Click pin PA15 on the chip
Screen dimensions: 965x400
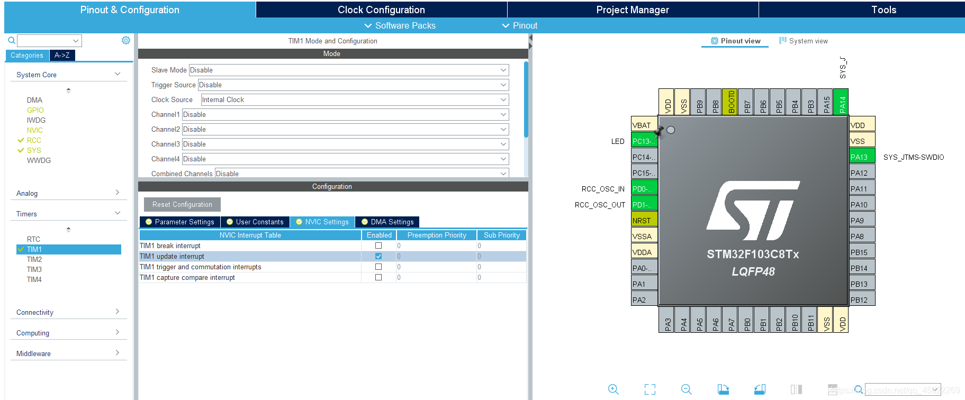(825, 102)
